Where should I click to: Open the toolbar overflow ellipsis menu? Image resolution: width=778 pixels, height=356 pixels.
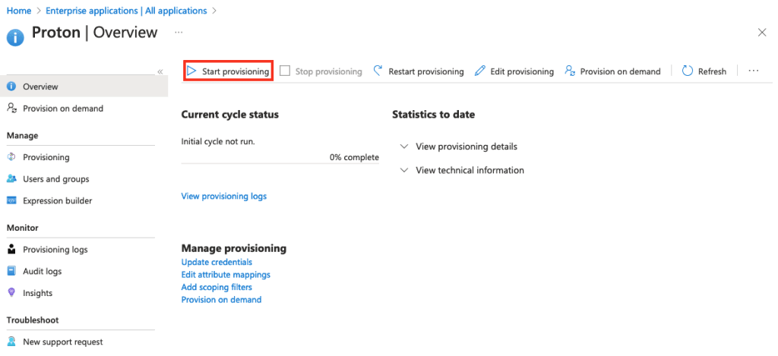[754, 71]
